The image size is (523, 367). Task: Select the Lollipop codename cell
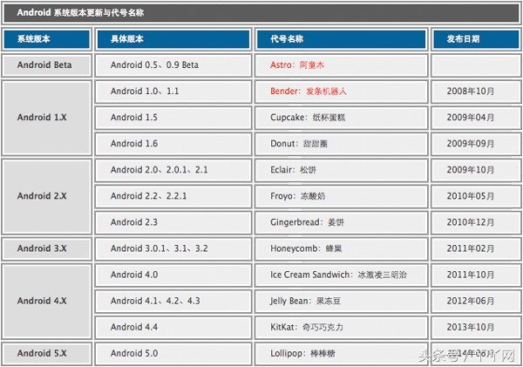pyautogui.click(x=341, y=354)
